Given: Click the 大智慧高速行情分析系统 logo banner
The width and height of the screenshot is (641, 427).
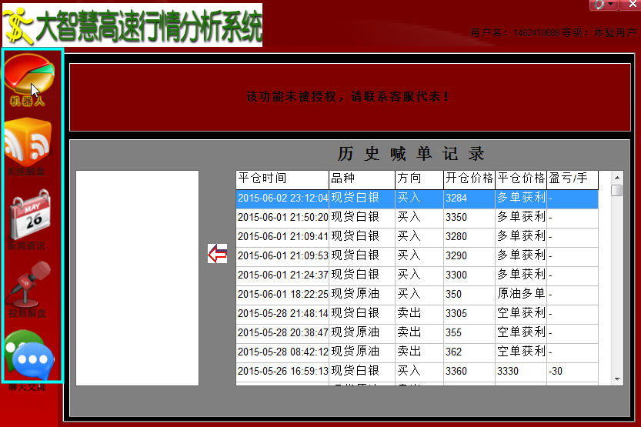Looking at the screenshot, I should [x=132, y=25].
